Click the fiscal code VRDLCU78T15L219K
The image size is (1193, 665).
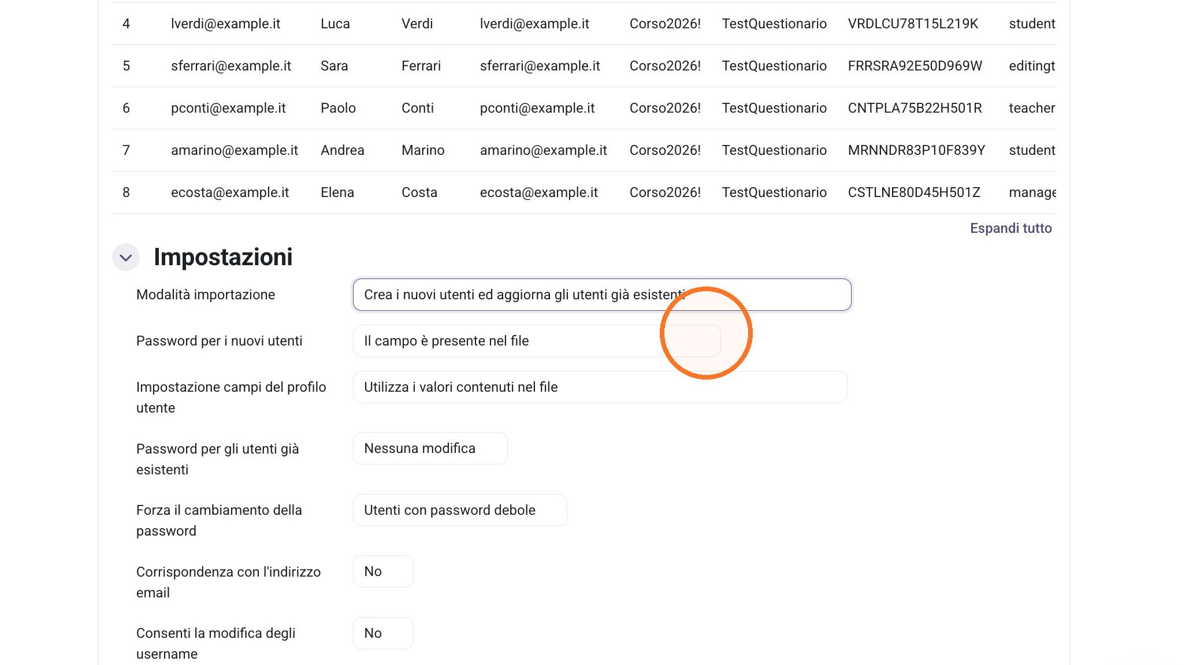click(913, 24)
